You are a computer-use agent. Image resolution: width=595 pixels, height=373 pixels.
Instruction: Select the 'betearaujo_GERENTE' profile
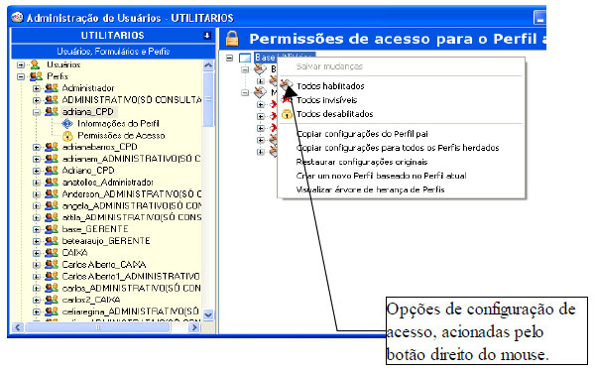pos(106,241)
